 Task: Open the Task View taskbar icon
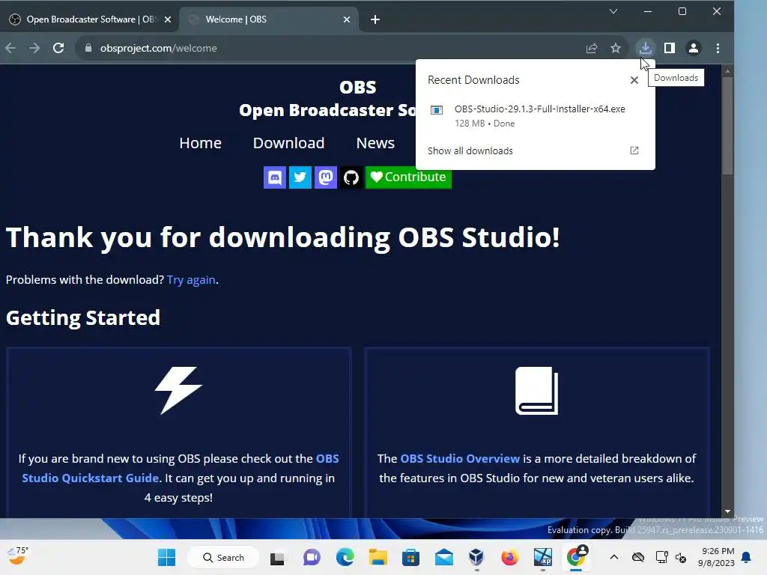pyautogui.click(x=277, y=557)
